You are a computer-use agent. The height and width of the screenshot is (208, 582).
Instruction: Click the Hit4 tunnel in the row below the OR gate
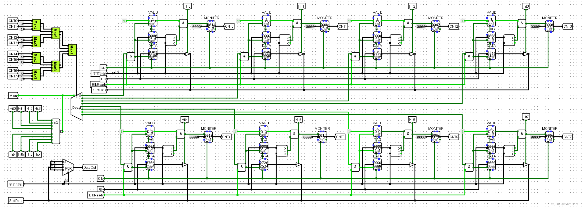[13, 154]
